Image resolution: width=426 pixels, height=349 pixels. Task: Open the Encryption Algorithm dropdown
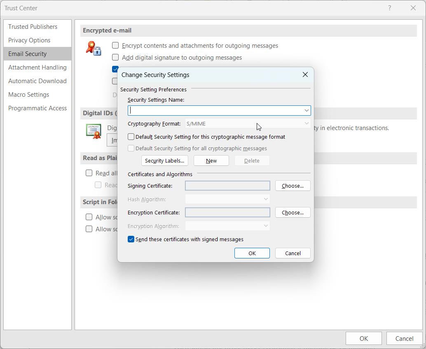pyautogui.click(x=265, y=226)
